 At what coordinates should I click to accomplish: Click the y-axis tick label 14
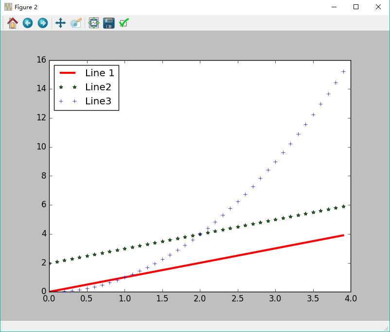point(41,88)
